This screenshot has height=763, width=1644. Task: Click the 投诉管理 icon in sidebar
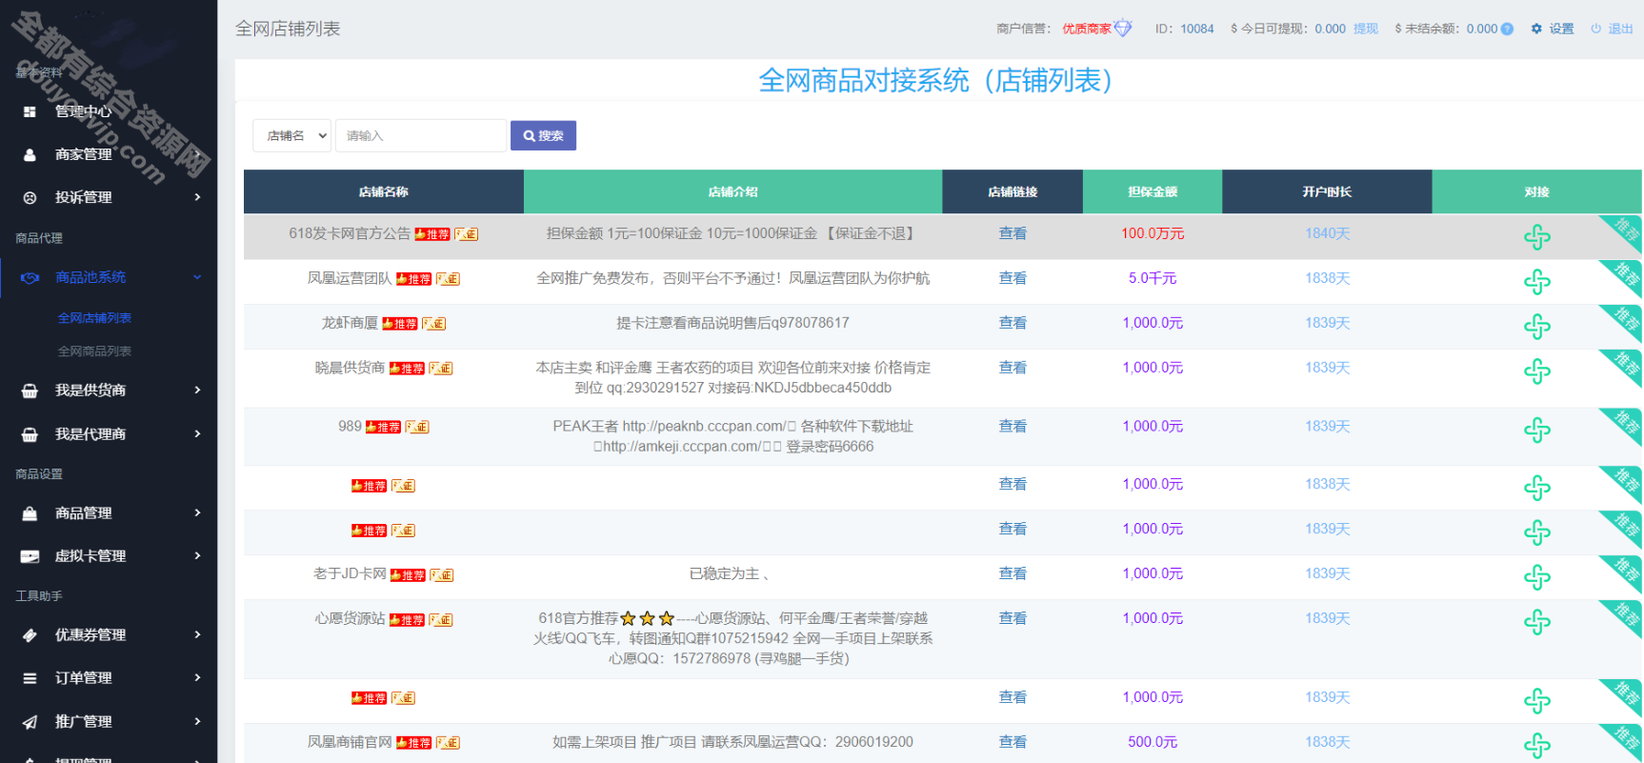tap(30, 197)
